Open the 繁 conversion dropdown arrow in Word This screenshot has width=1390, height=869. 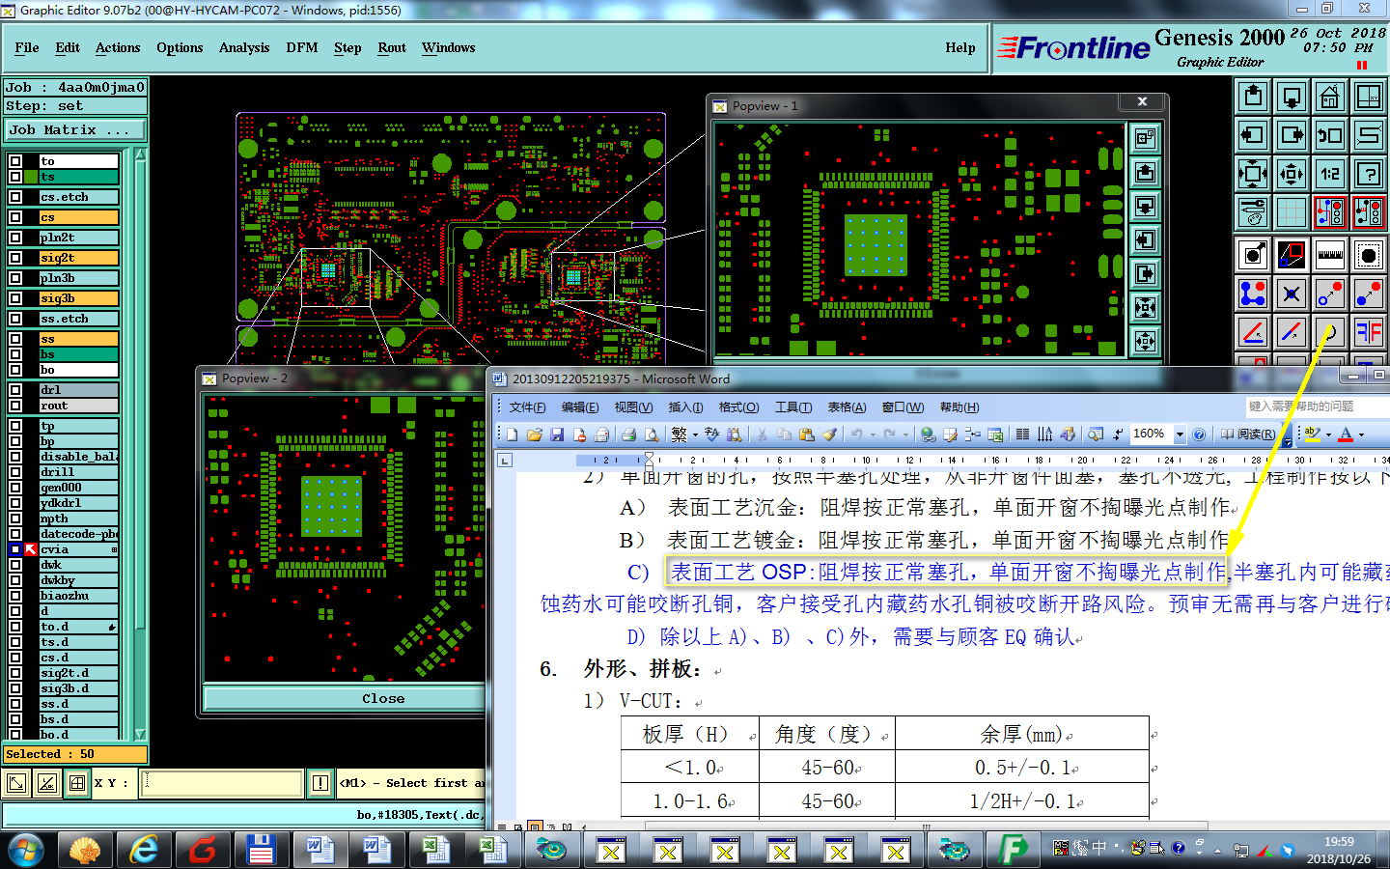coord(695,434)
